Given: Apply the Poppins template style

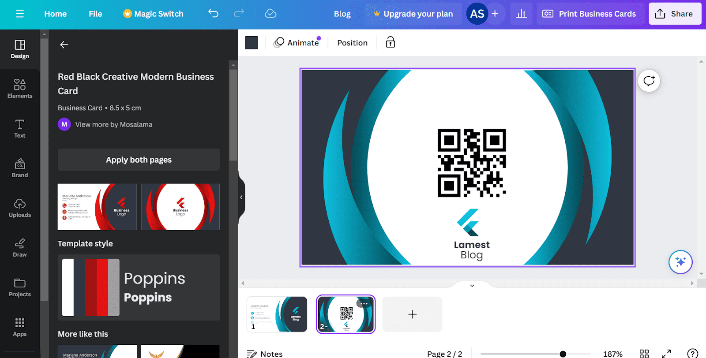Looking at the screenshot, I should tap(139, 287).
